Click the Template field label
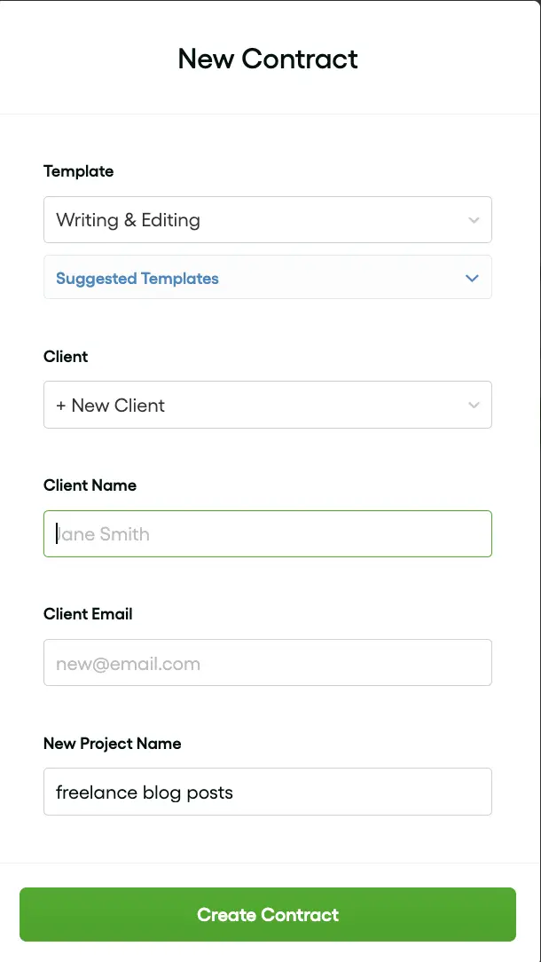541x962 pixels. pyautogui.click(x=79, y=171)
